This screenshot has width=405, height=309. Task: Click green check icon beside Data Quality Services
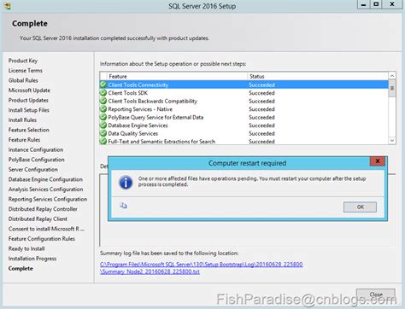103,133
